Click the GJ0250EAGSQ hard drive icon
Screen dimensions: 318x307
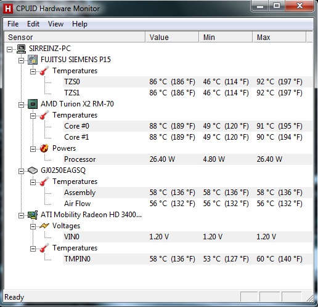pyautogui.click(x=33, y=170)
